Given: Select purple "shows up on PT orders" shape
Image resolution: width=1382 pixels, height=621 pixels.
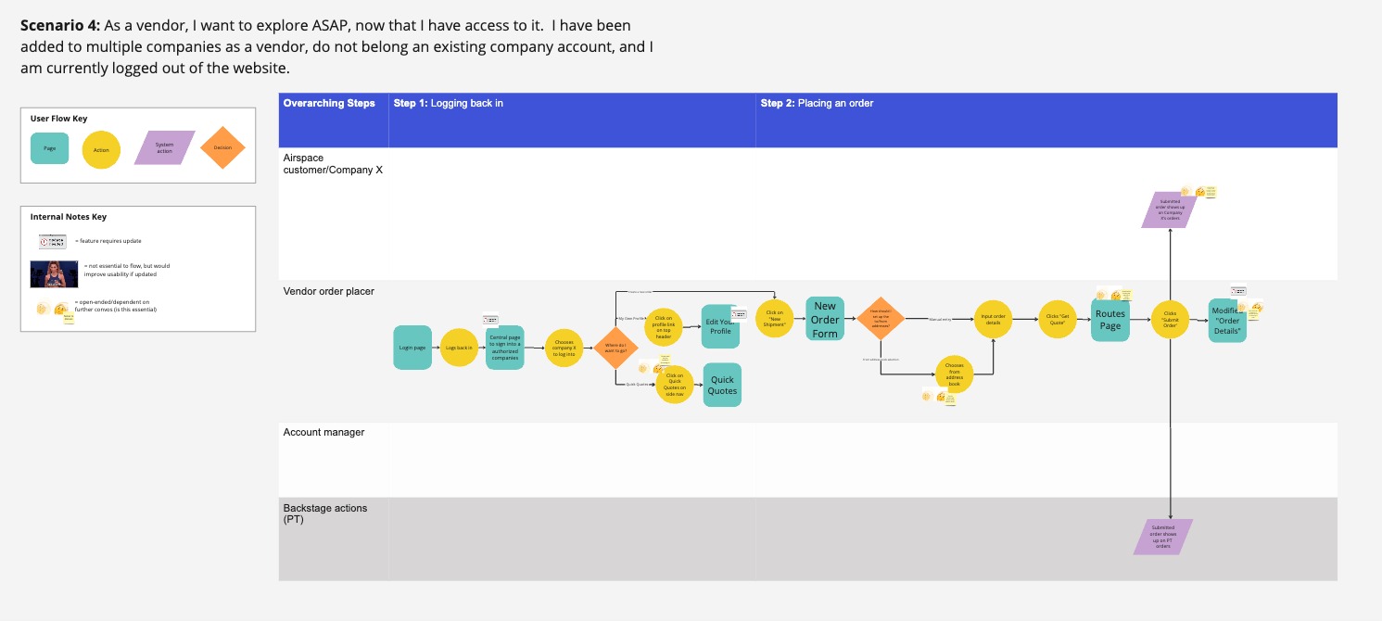Looking at the screenshot, I should pyautogui.click(x=1163, y=537).
